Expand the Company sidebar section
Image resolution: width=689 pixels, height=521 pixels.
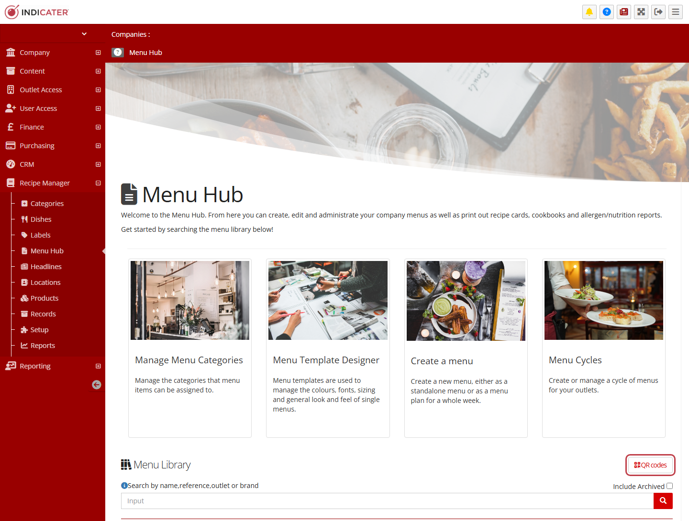point(98,53)
